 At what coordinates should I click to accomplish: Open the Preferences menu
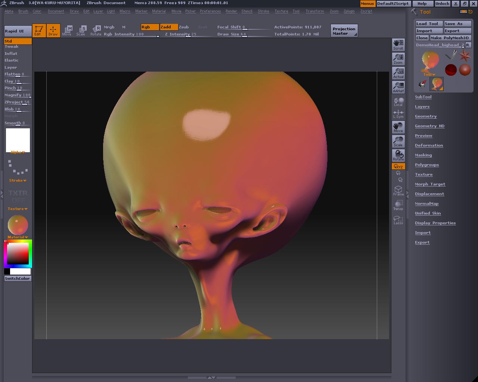tap(210, 11)
